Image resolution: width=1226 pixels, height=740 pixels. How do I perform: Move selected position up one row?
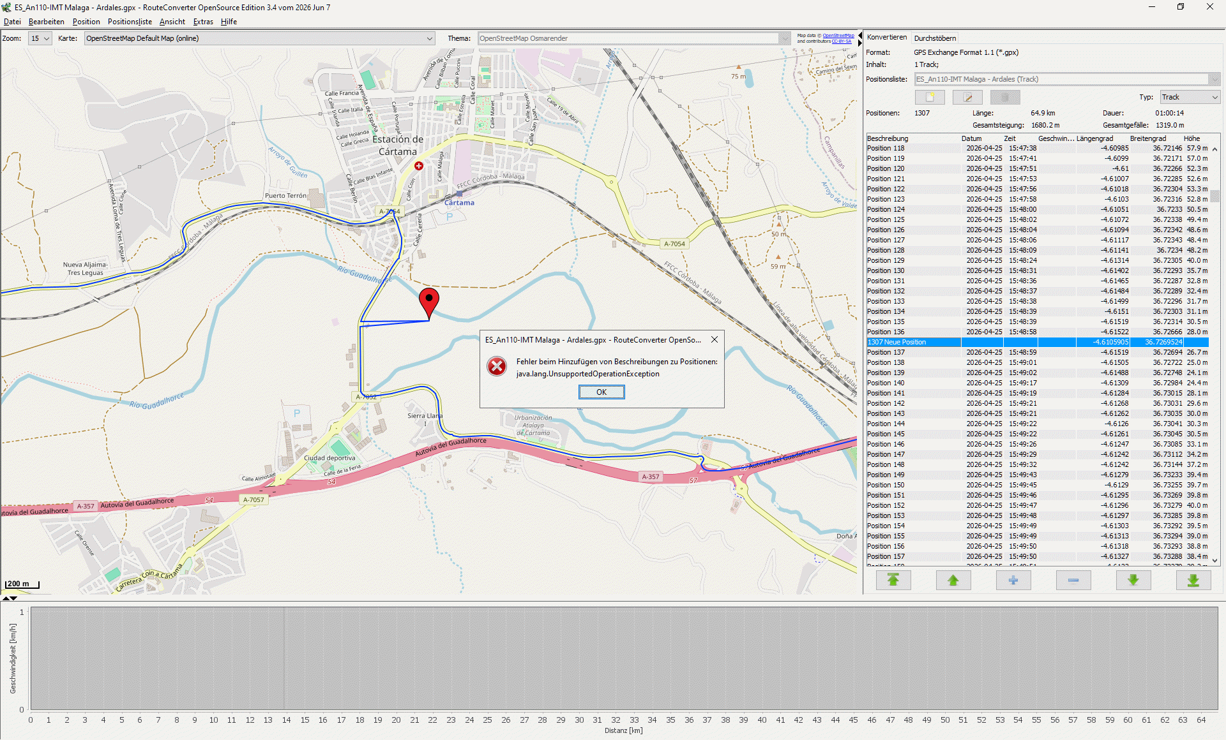[953, 580]
